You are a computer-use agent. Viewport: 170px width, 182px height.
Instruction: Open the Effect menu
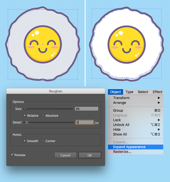pos(157,92)
